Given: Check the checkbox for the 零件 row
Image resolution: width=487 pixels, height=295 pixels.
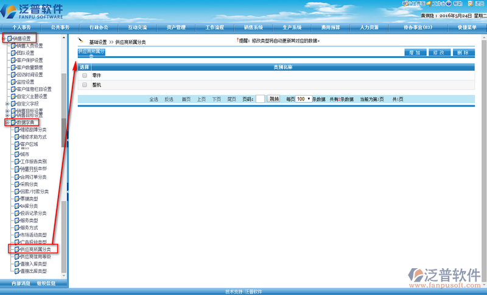Looking at the screenshot, I should point(85,76).
